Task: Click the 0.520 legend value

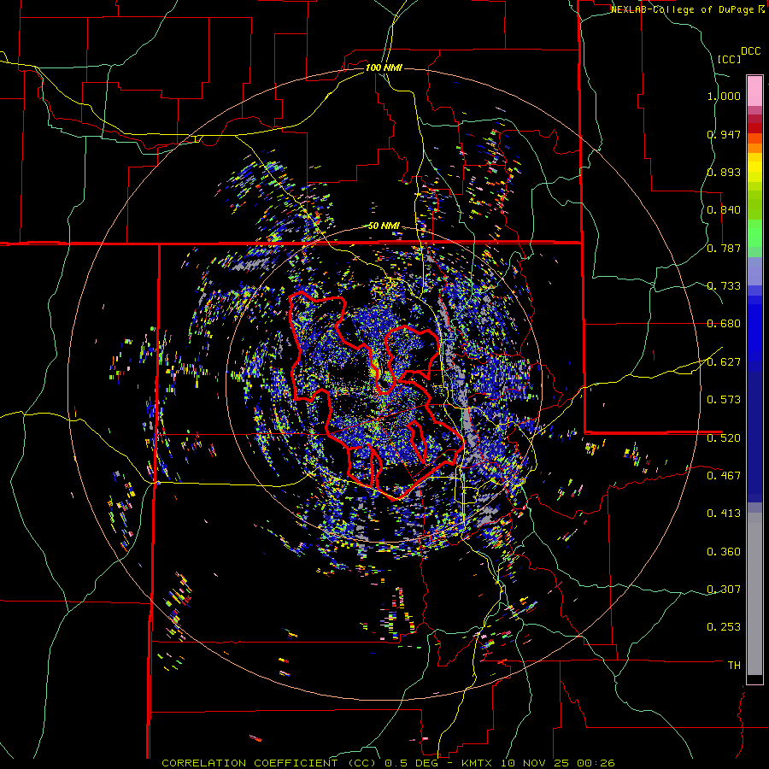Action: click(724, 438)
